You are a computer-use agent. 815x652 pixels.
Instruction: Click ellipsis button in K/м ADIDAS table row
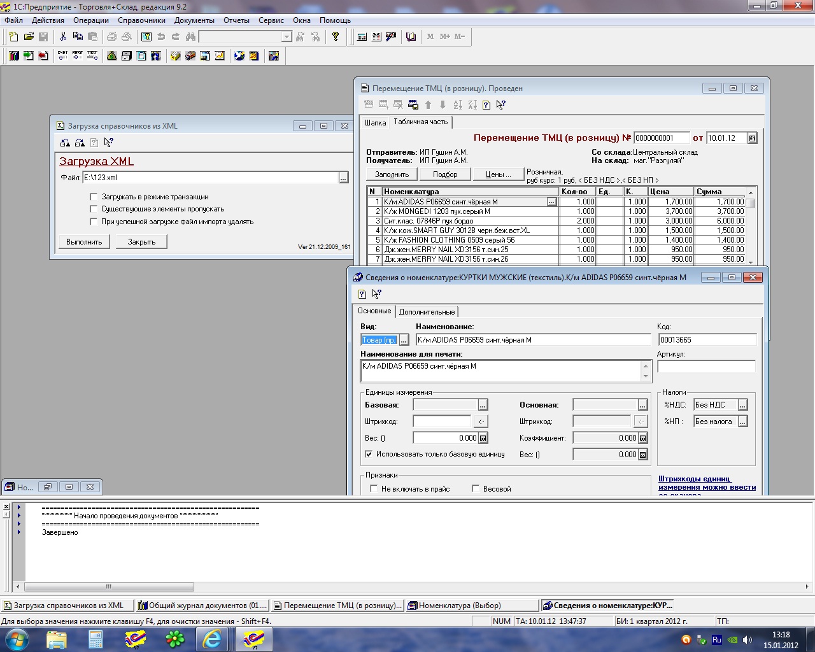(x=551, y=202)
